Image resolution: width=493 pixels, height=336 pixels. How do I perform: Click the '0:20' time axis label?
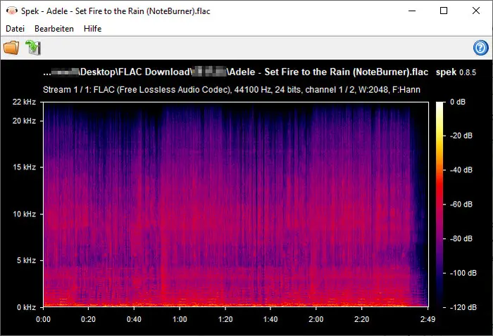coord(88,319)
